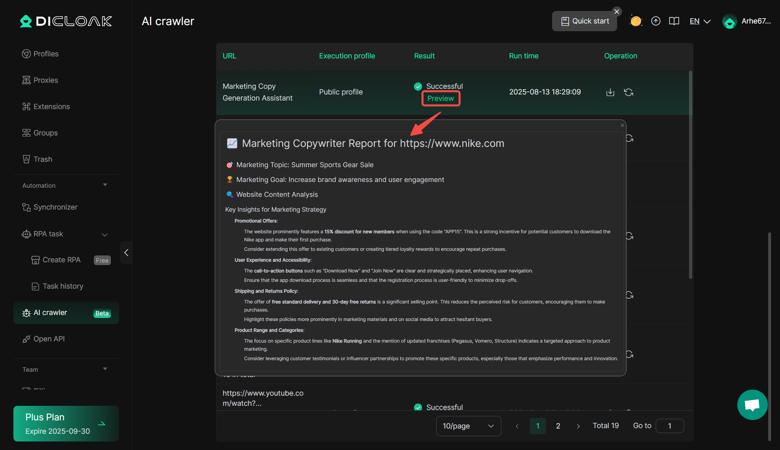Click the DICLOAK logo
Viewport: 780px width, 450px height.
click(66, 21)
